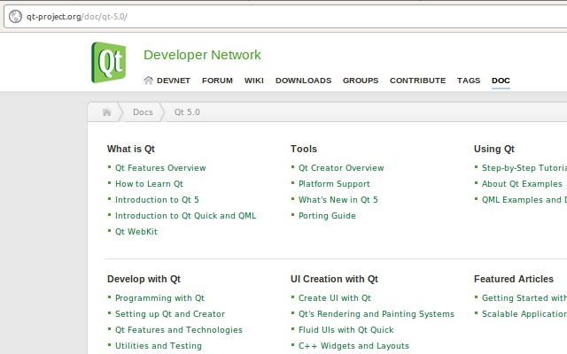Open Fluid UIs with Qt Quick link
567x354 pixels.
coord(346,330)
